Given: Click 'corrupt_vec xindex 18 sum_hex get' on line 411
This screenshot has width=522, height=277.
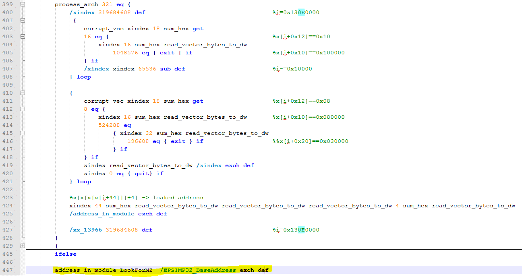Looking at the screenshot, I should pos(144,101).
